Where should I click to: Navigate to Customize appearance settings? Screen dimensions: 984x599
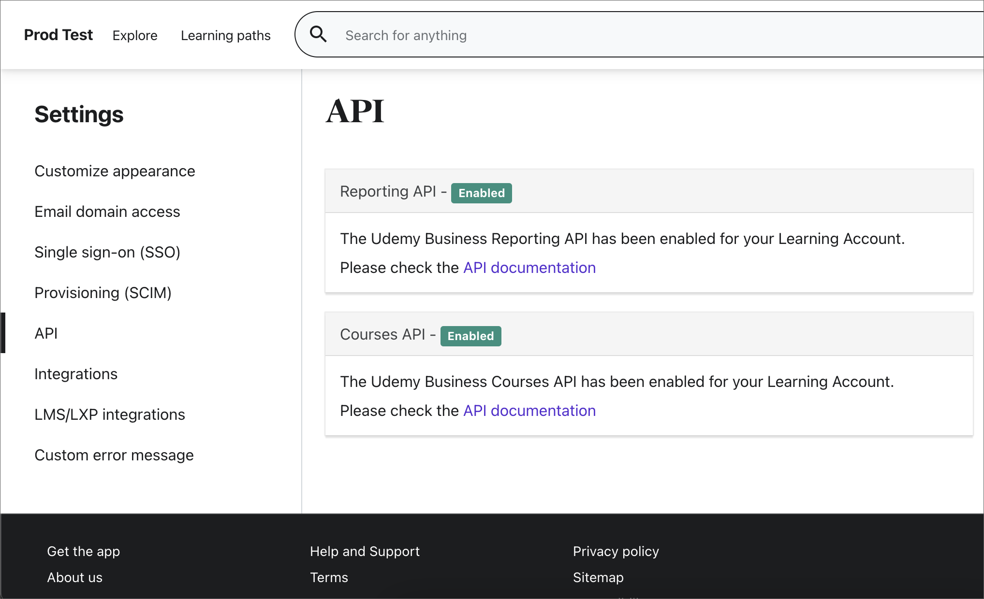point(115,171)
